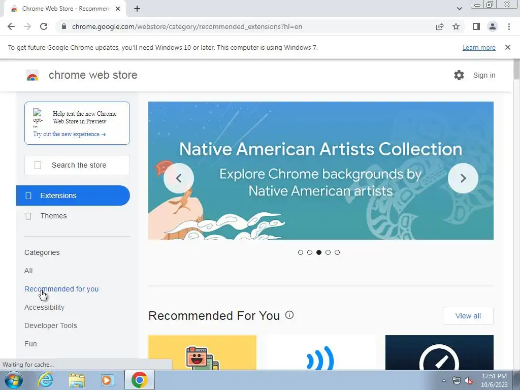Open the Chrome profile avatar menu
520x390 pixels.
pos(493,26)
